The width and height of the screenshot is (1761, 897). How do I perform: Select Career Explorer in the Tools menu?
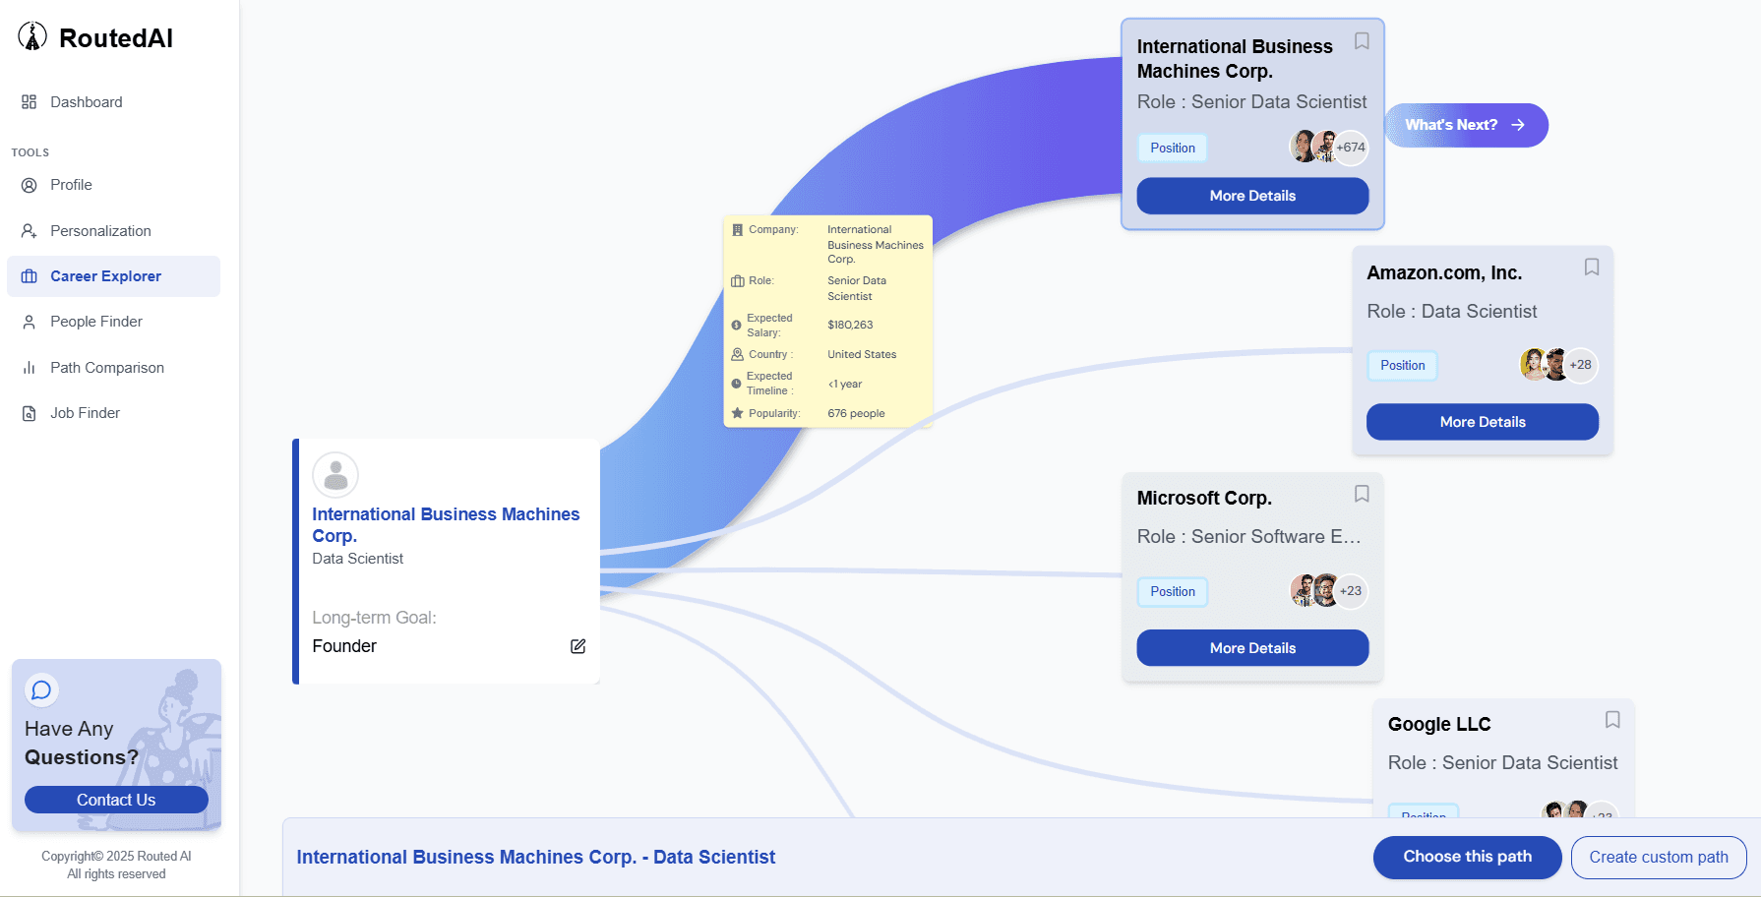(x=105, y=276)
